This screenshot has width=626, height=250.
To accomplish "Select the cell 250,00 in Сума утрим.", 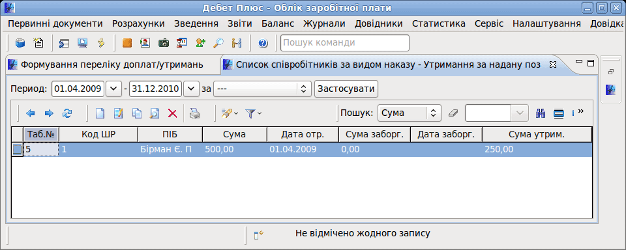I will pyautogui.click(x=537, y=150).
